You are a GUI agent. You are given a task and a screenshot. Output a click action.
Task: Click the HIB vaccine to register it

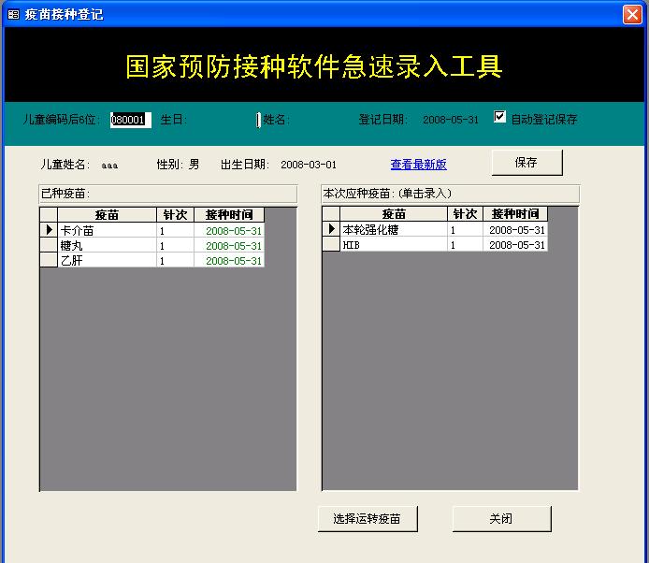[x=393, y=244]
